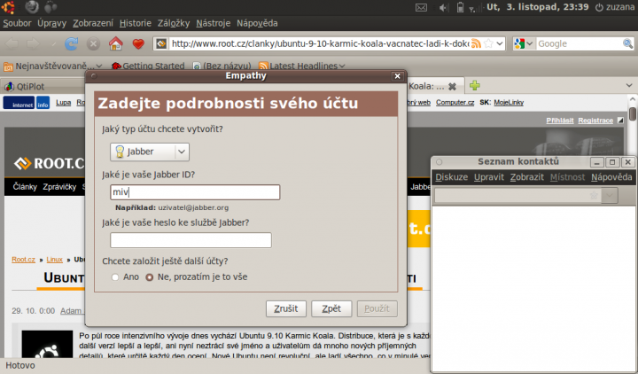
Task: Open the Jabber account type dropdown
Action: 150,152
